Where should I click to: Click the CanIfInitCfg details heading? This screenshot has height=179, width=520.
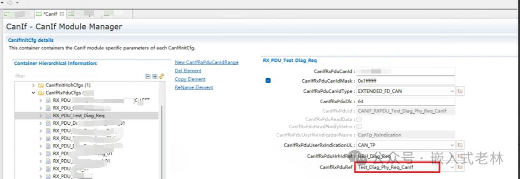point(31,40)
